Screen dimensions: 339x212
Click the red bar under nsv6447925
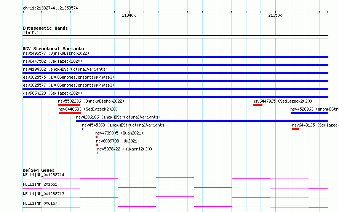coord(258,105)
